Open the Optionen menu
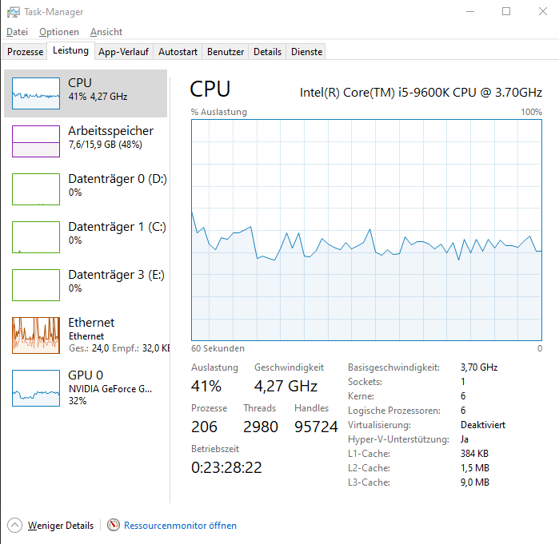 tap(59, 32)
